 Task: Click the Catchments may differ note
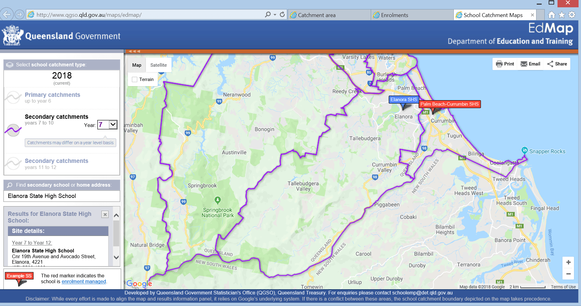coord(70,142)
